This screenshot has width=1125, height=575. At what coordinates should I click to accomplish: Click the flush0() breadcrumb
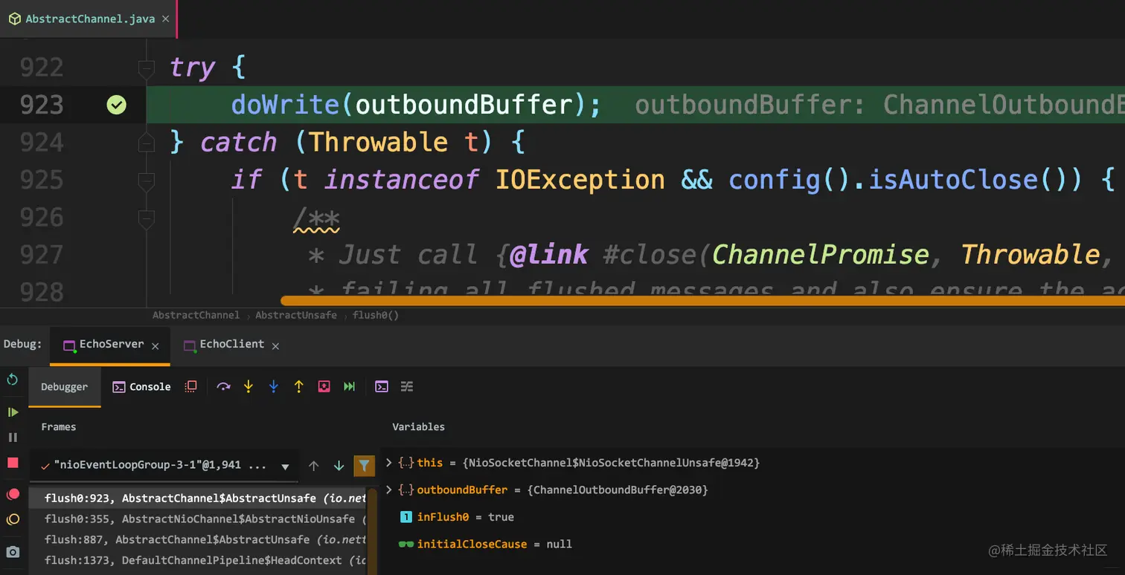pyautogui.click(x=376, y=315)
